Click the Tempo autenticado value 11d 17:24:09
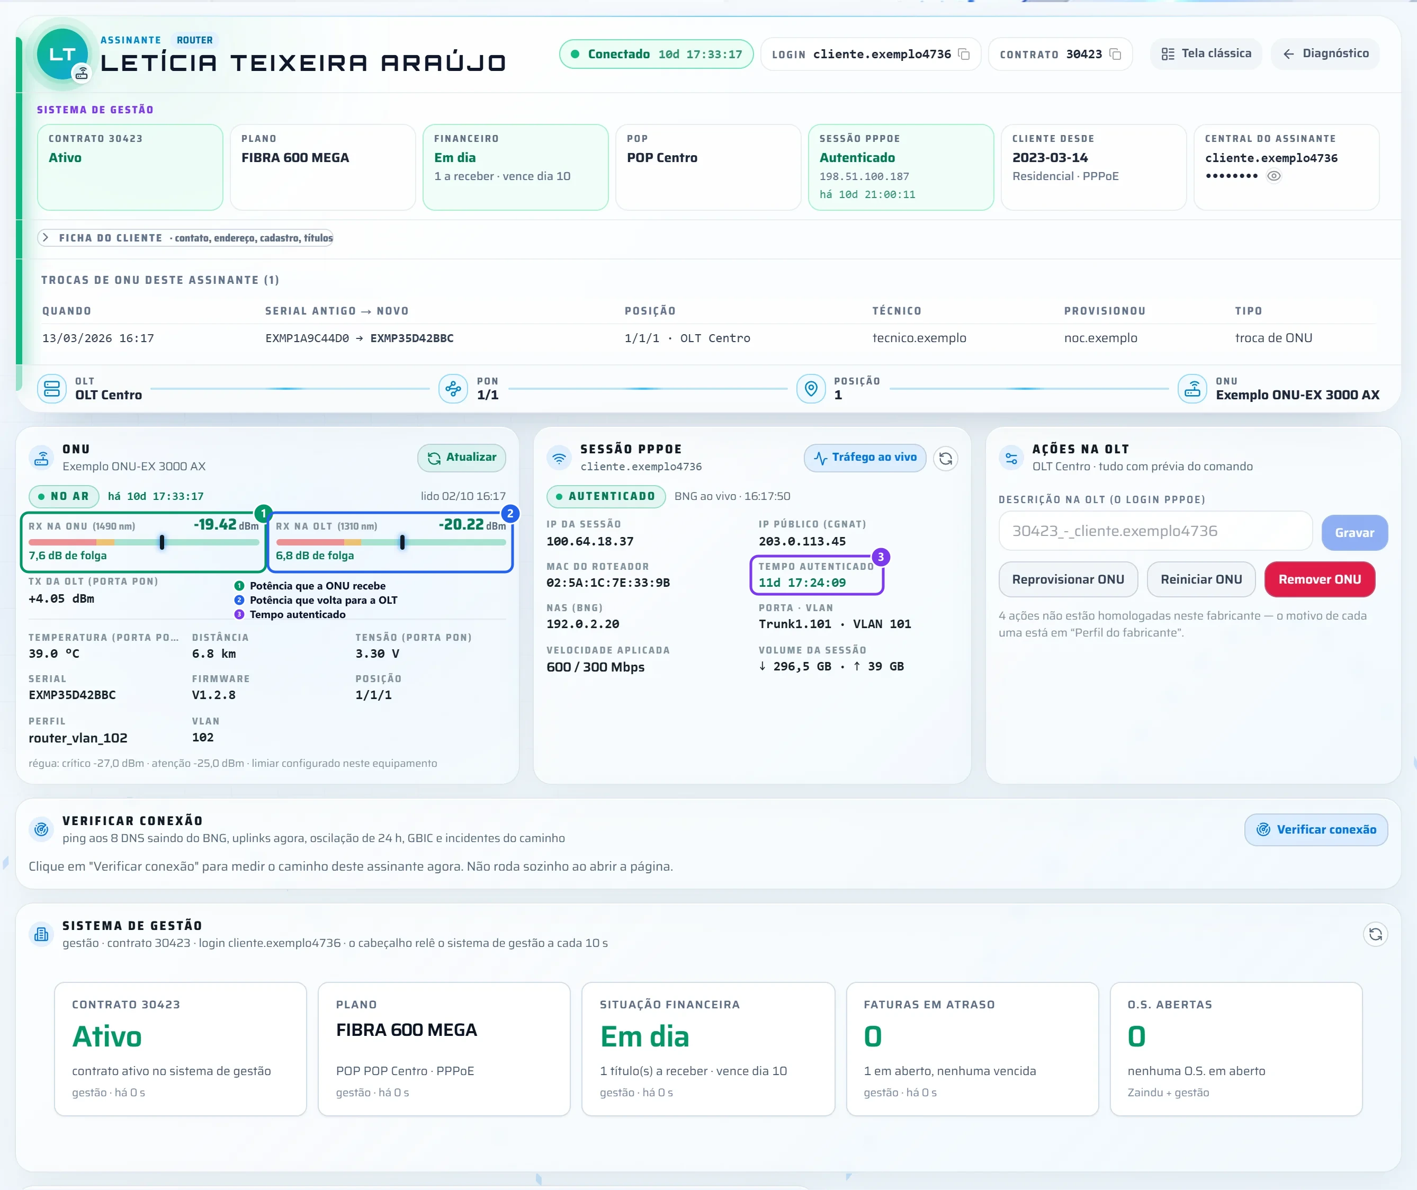 (x=802, y=583)
